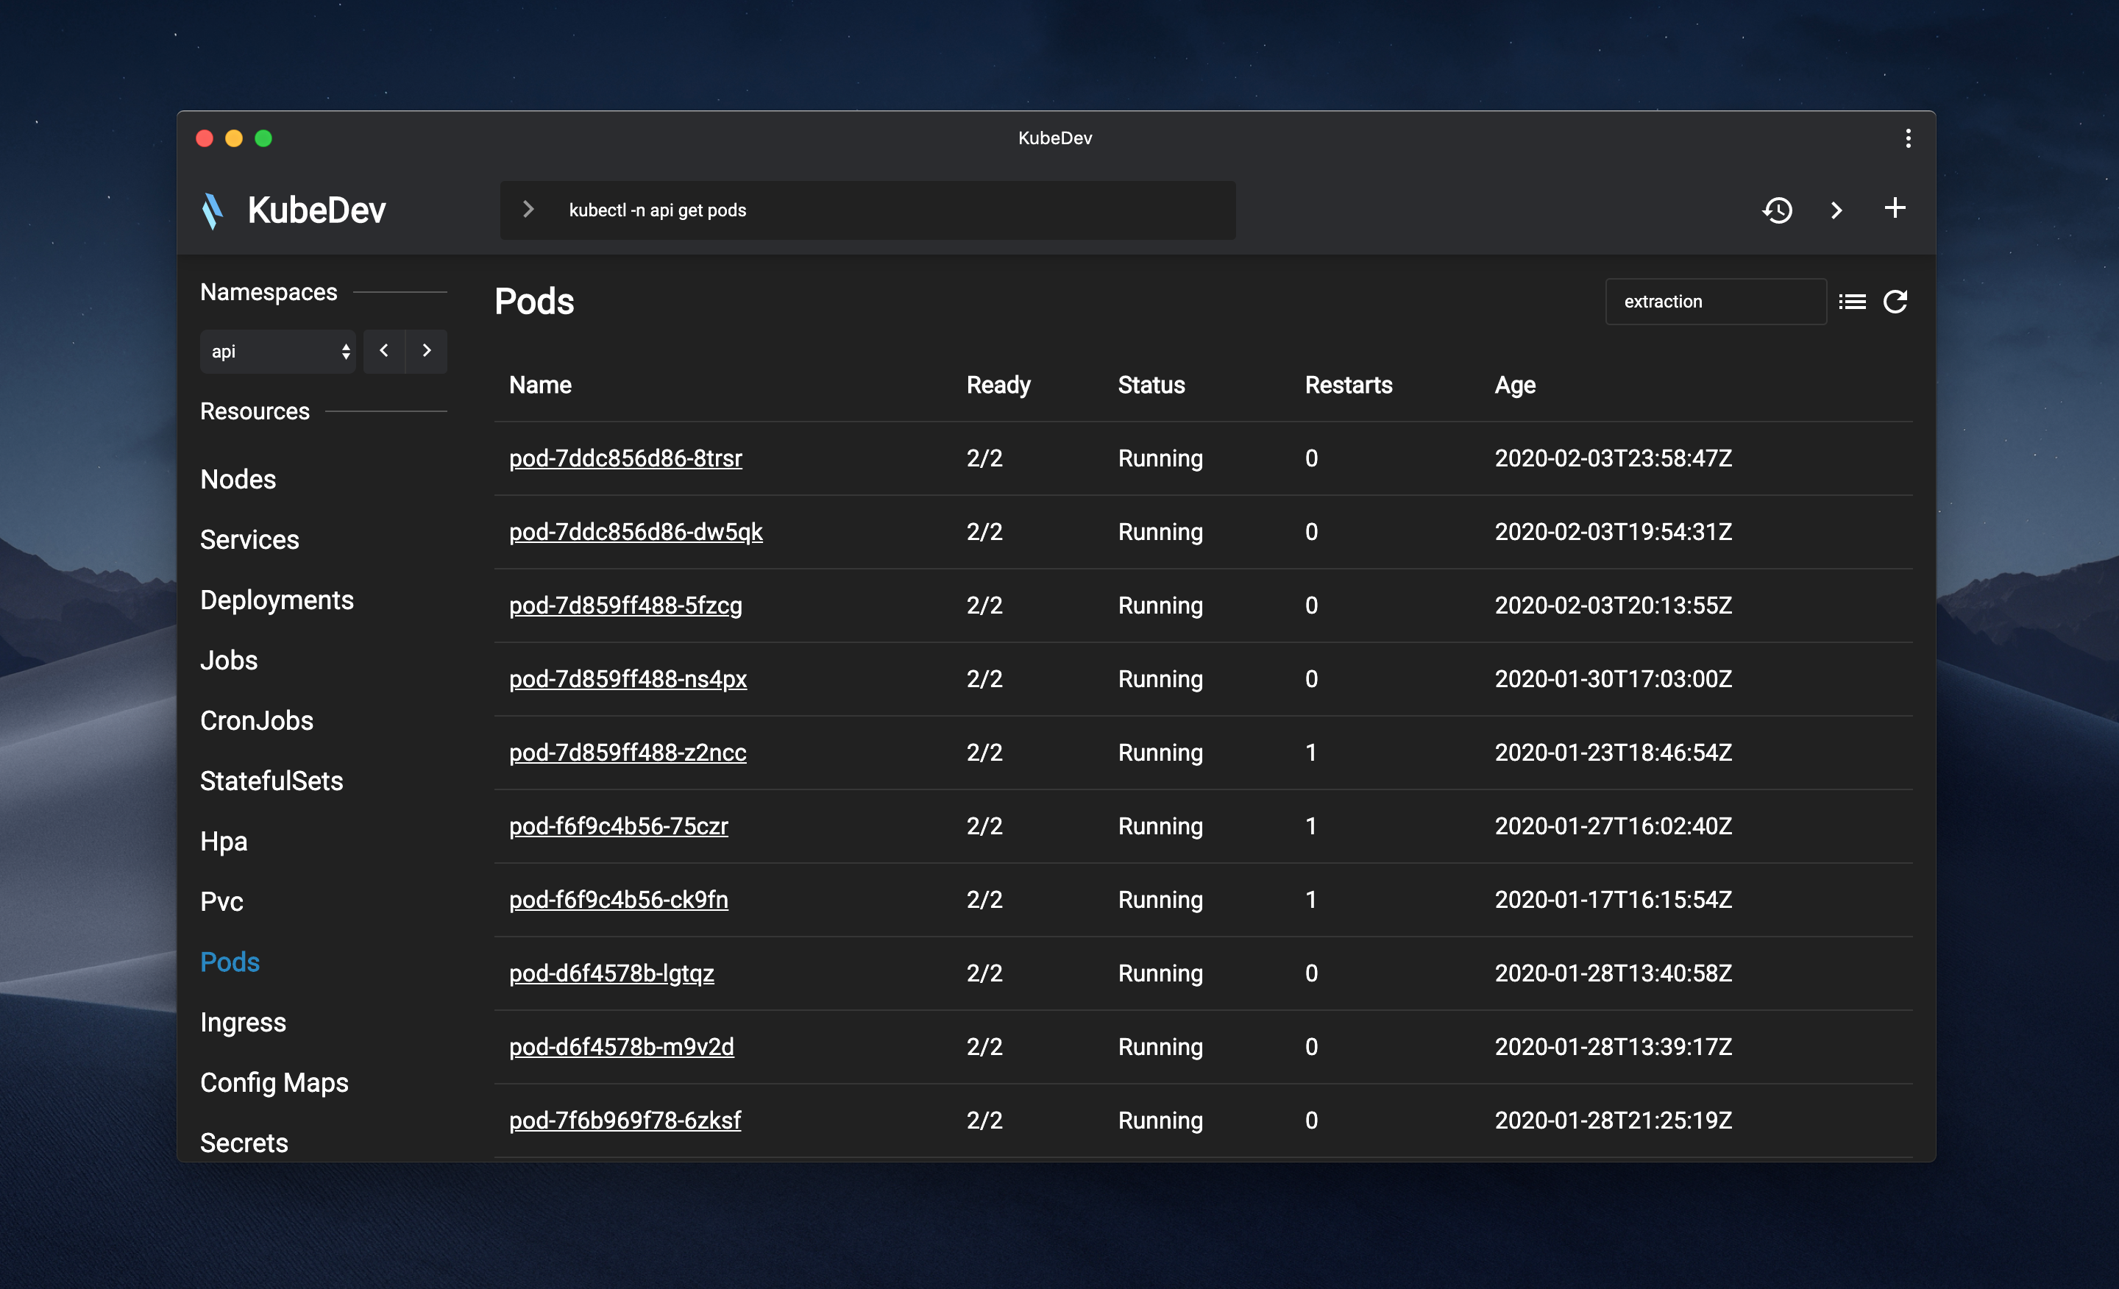Viewport: 2119px width, 1289px height.
Task: Refresh the Pods list
Action: coord(1895,302)
